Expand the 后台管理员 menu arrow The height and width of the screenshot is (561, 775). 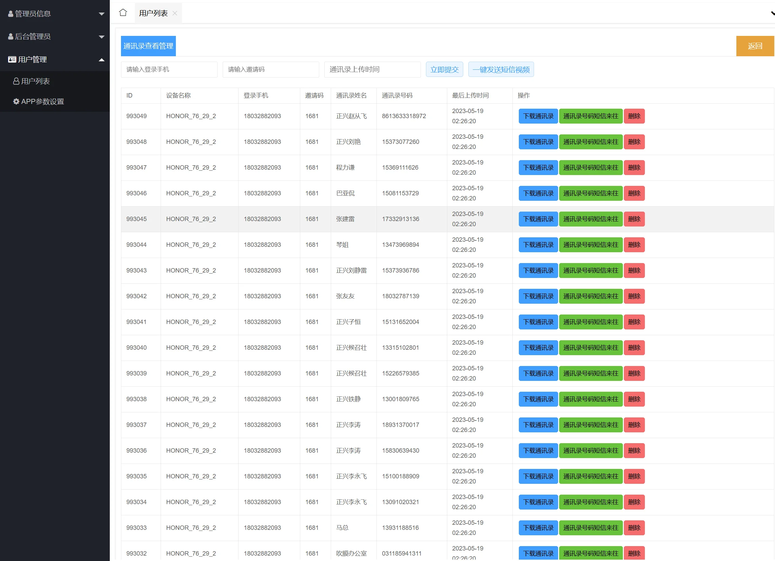(101, 37)
